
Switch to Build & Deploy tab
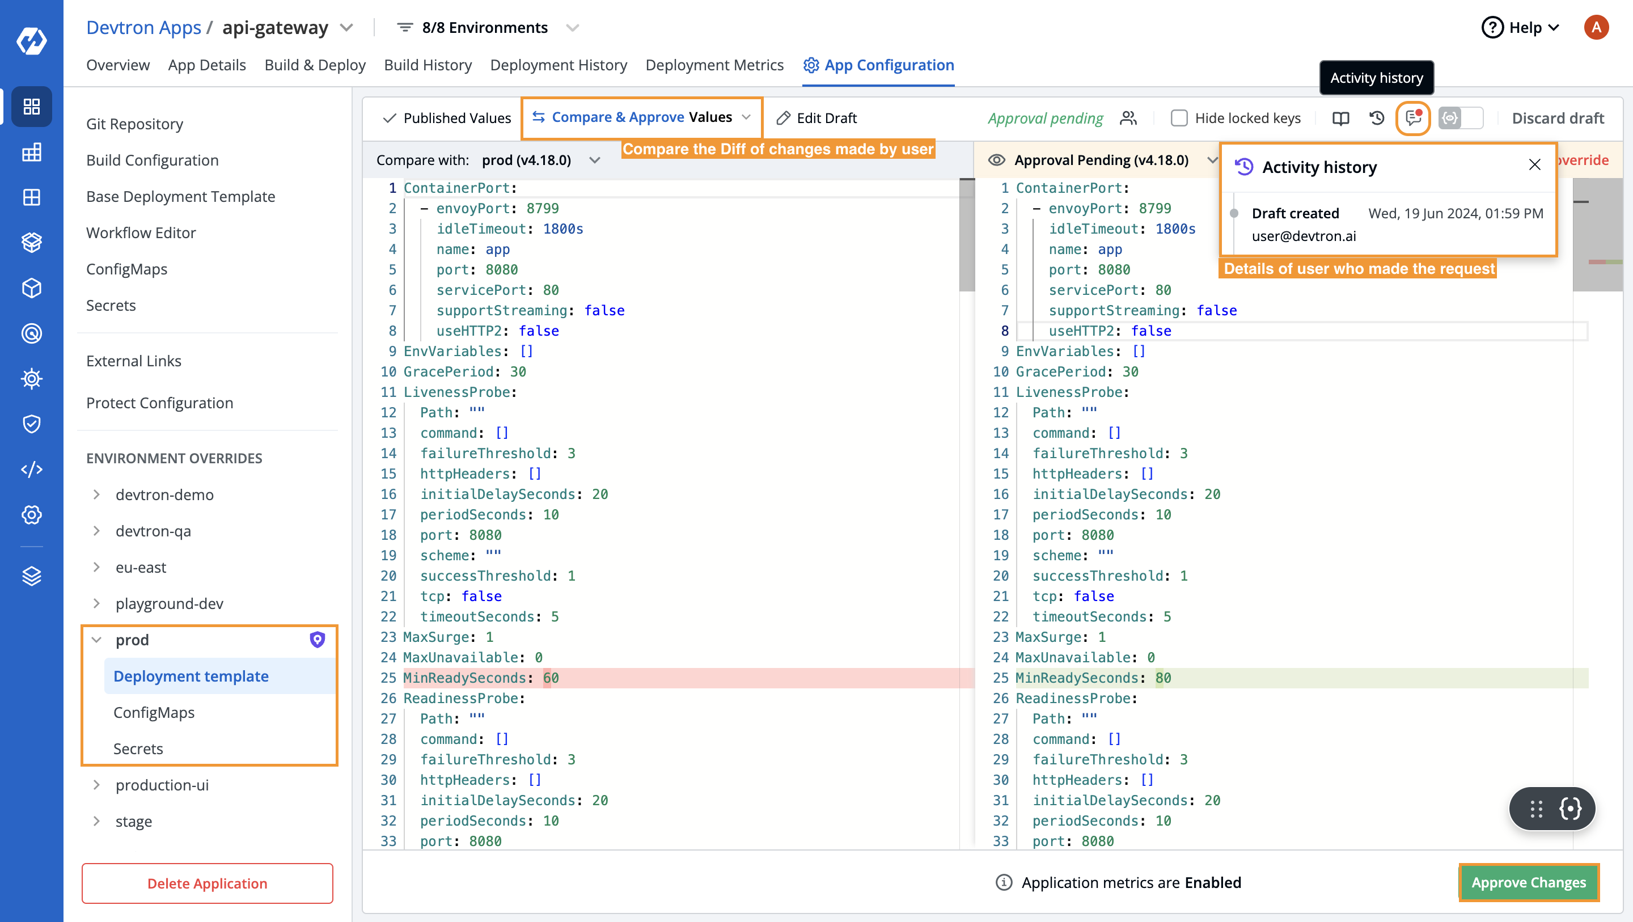click(315, 65)
